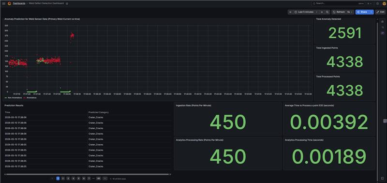Click the blue Share button
Screen dimensions: 387x183
(x=362, y=12)
